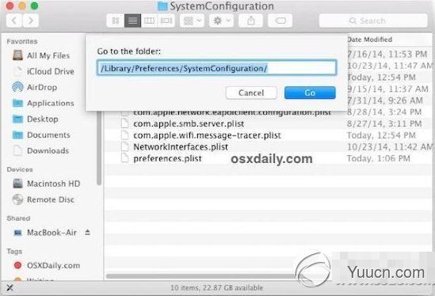Open the Arrange items dropdown

click(x=192, y=21)
